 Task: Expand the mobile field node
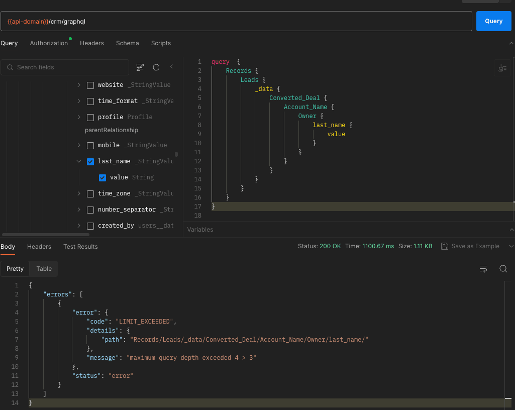(79, 145)
